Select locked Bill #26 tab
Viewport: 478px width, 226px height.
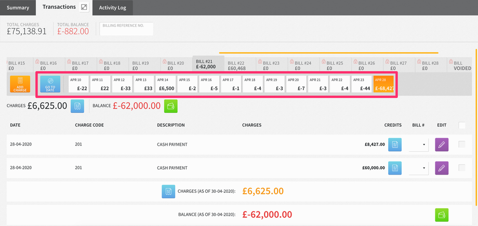(367, 65)
